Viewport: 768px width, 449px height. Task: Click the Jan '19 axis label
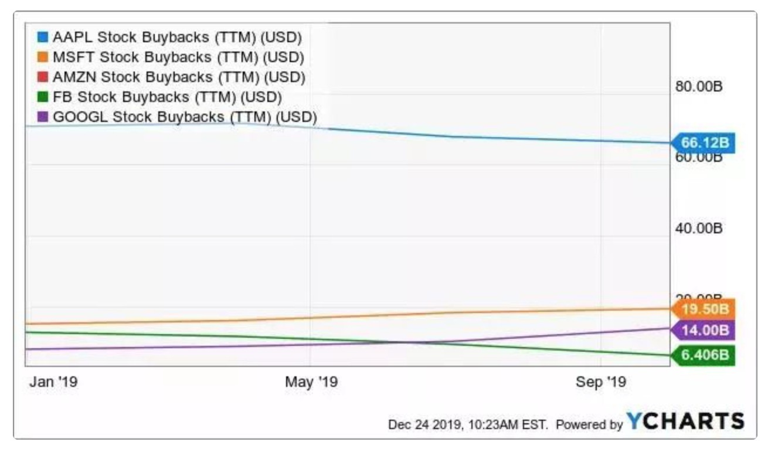pyautogui.click(x=53, y=382)
